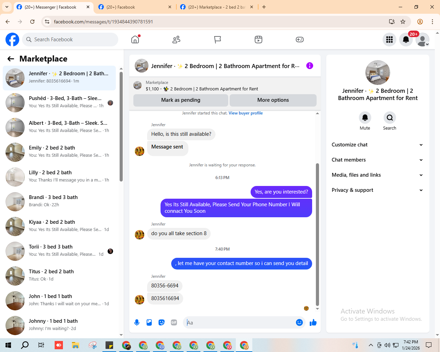The image size is (440, 352).
Task: Open the Jennifer conversation in list
Action: (x=59, y=78)
